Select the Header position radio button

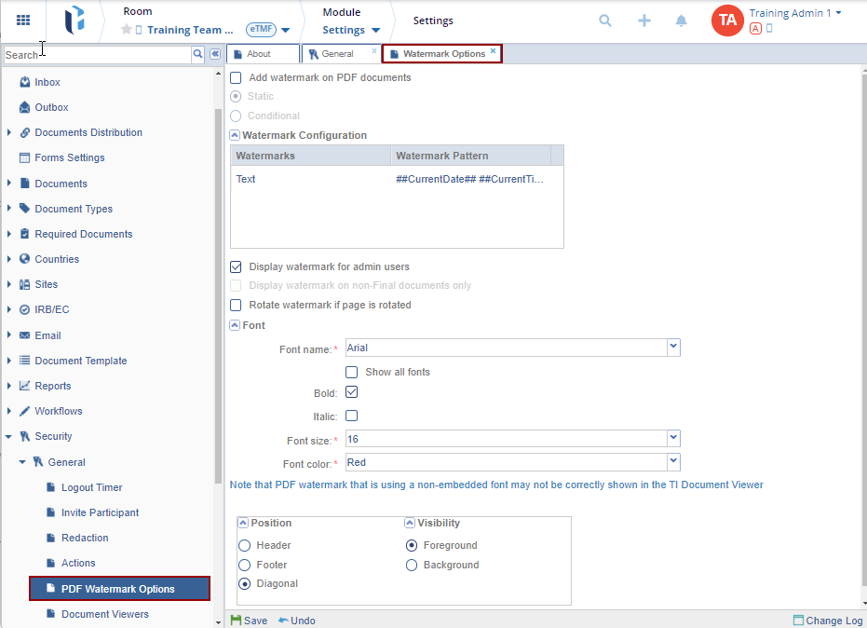245,546
